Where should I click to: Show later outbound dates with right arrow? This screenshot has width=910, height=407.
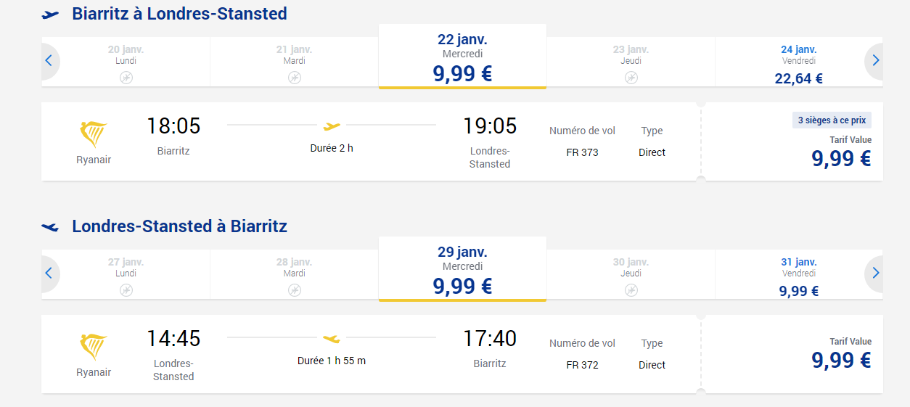pyautogui.click(x=875, y=61)
